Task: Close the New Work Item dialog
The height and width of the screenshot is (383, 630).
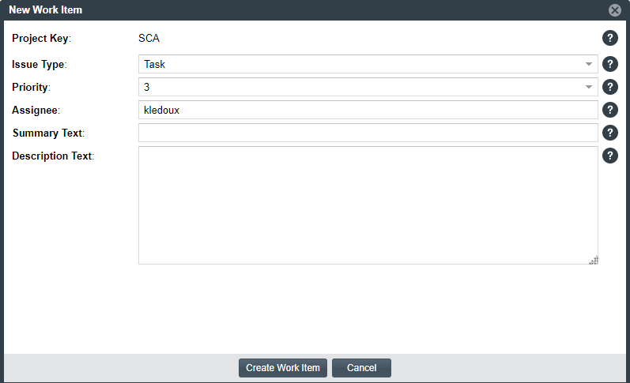Action: [614, 10]
